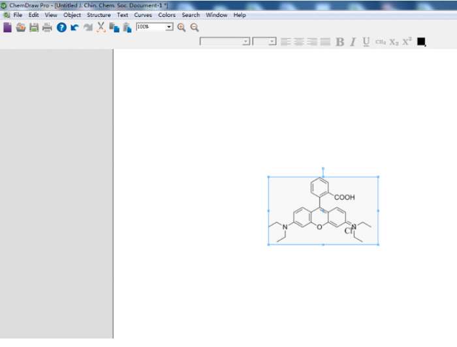Viewport: 457px width, 347px height.
Task: Toggle italic formatting
Action: [353, 42]
